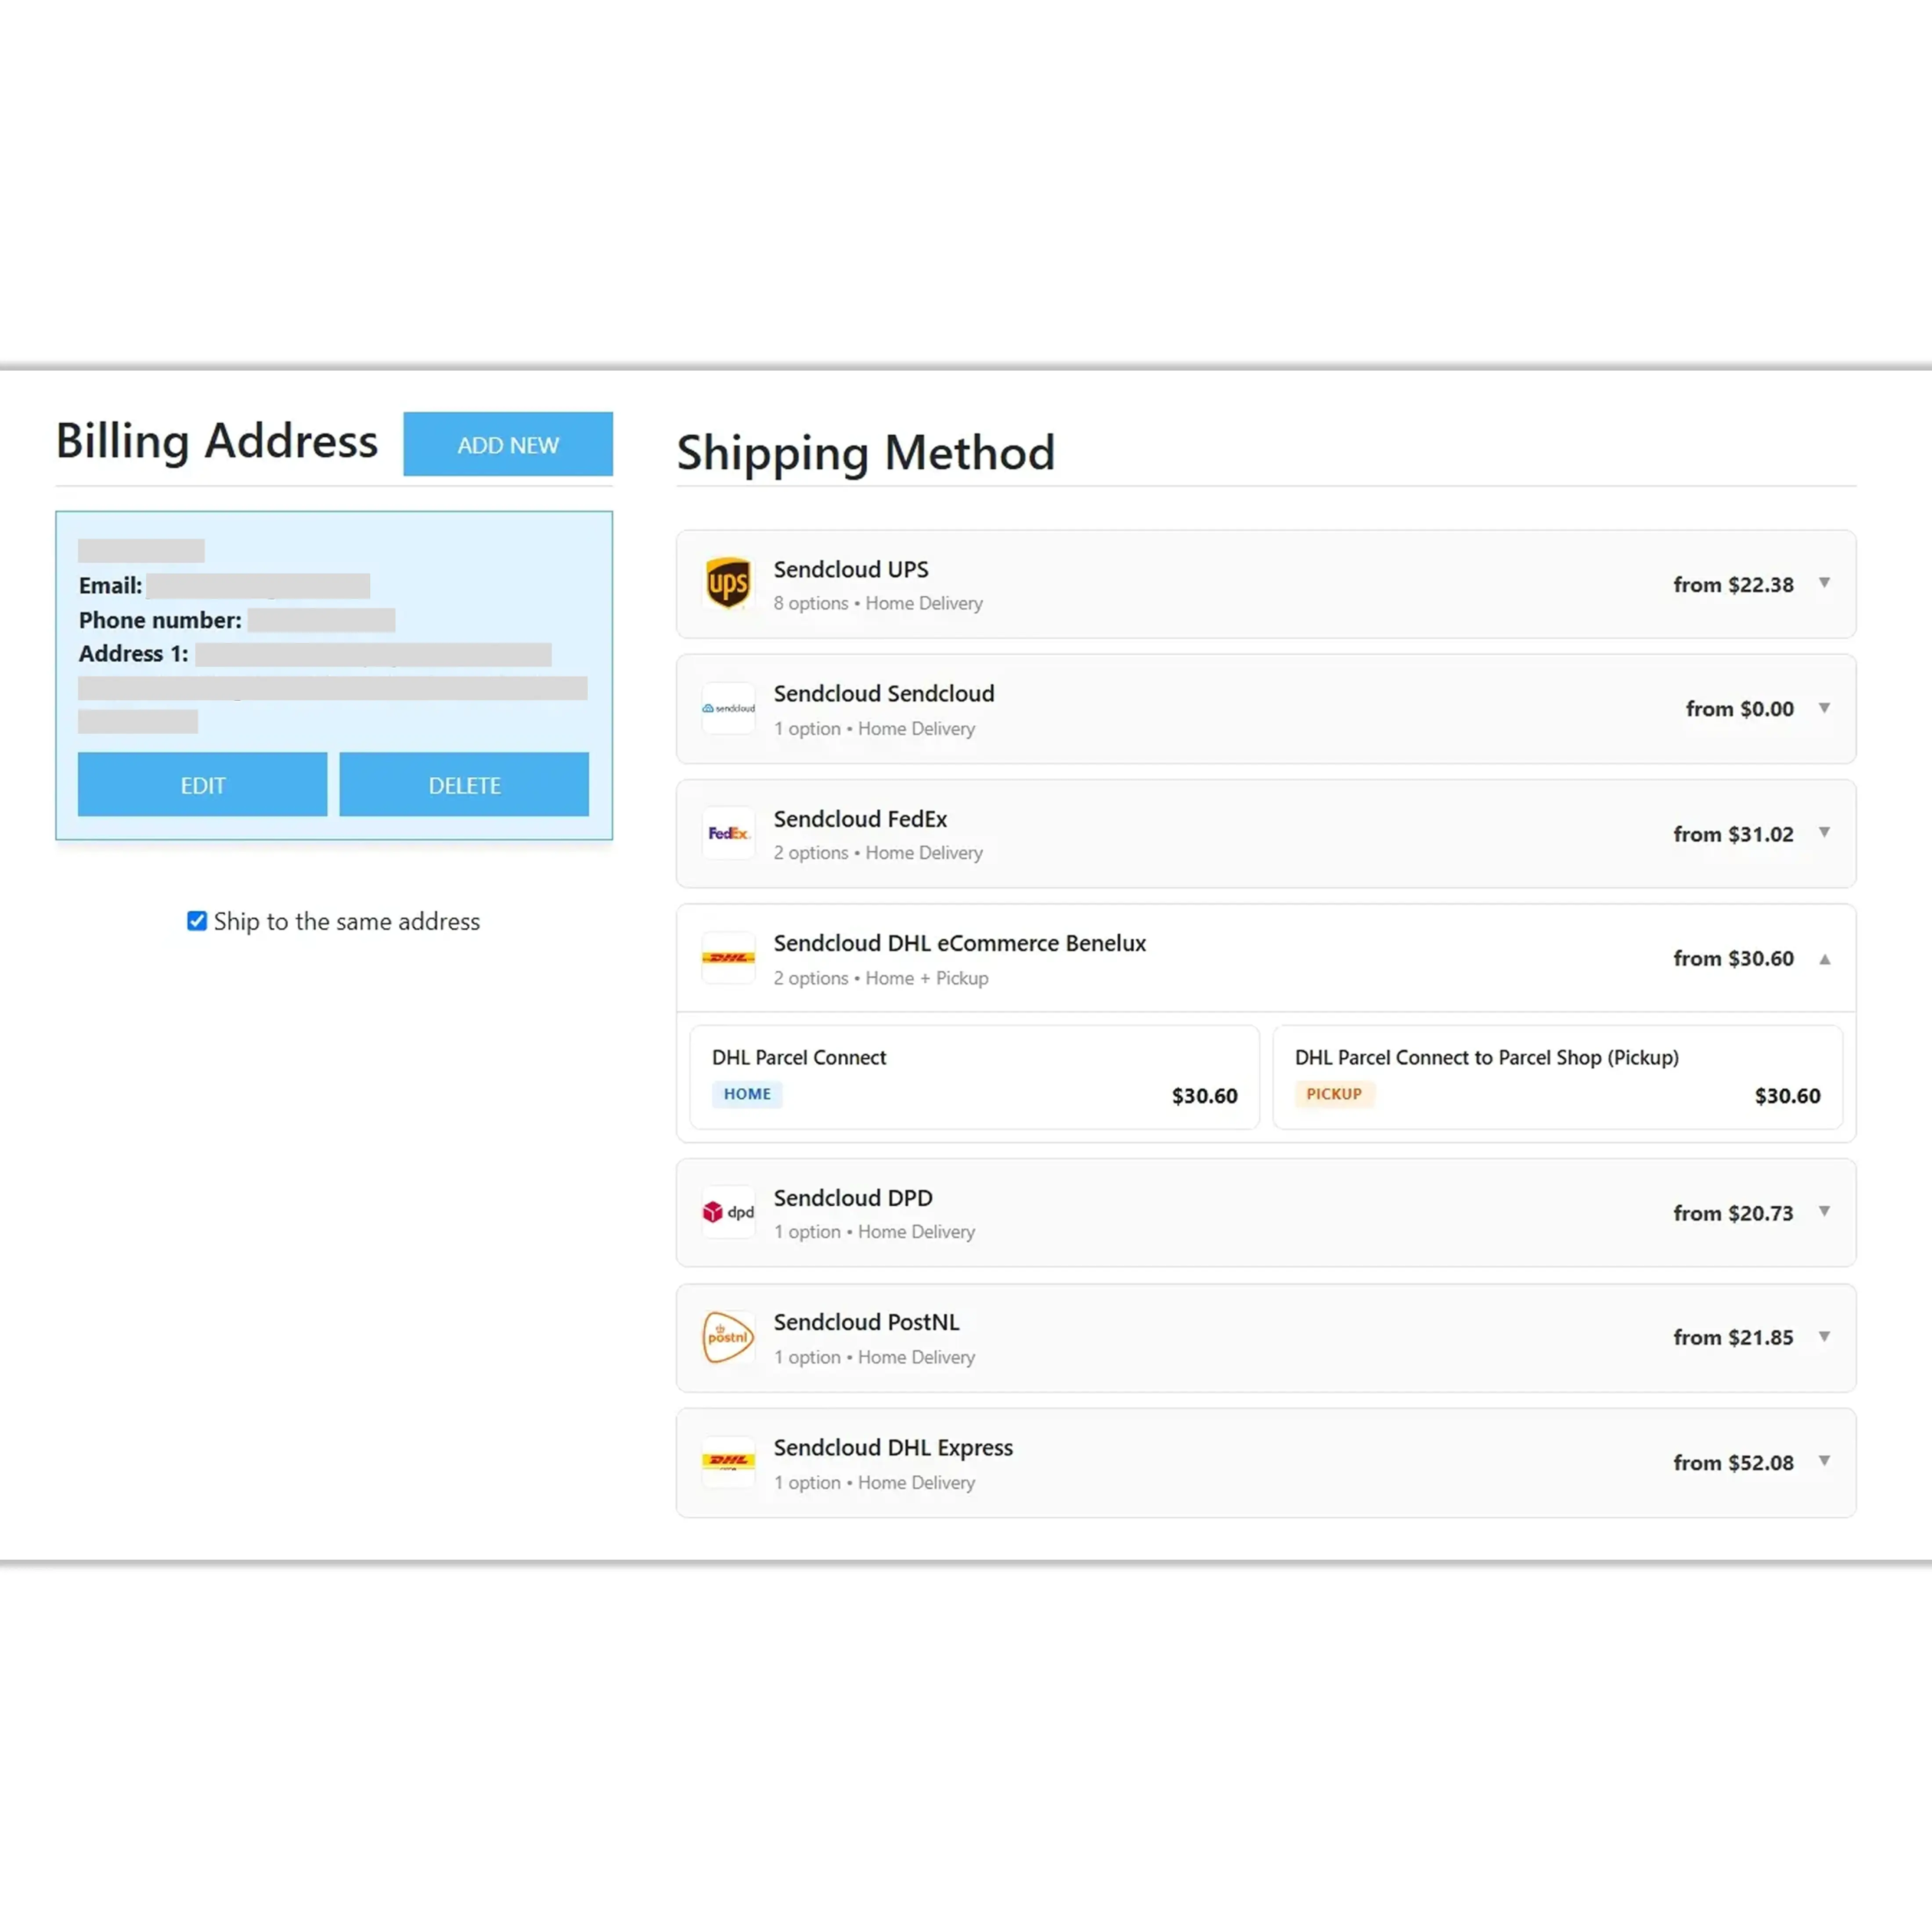Select DHL Parcel Shop Pickup option
The image size is (1932, 1932).
click(x=1557, y=1077)
